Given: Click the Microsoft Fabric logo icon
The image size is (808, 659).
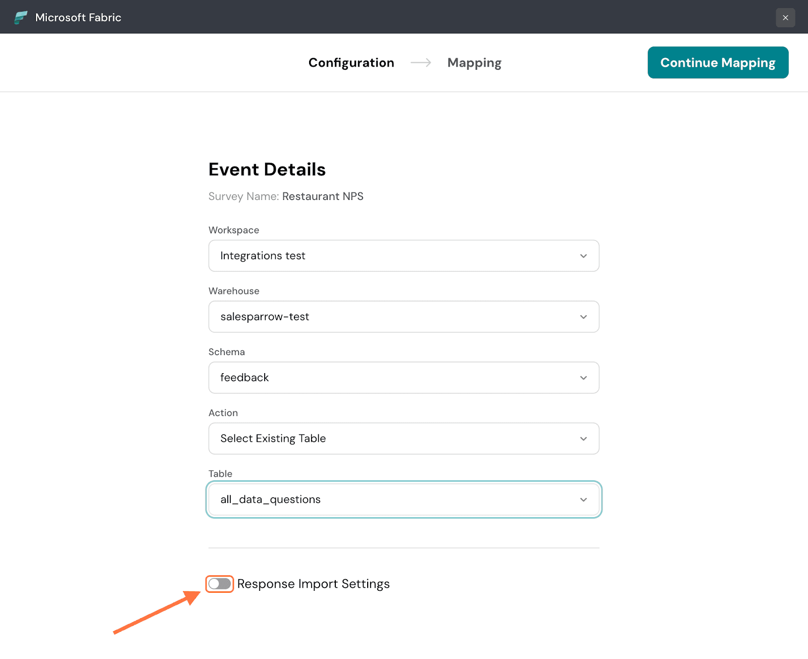Looking at the screenshot, I should 21,18.
